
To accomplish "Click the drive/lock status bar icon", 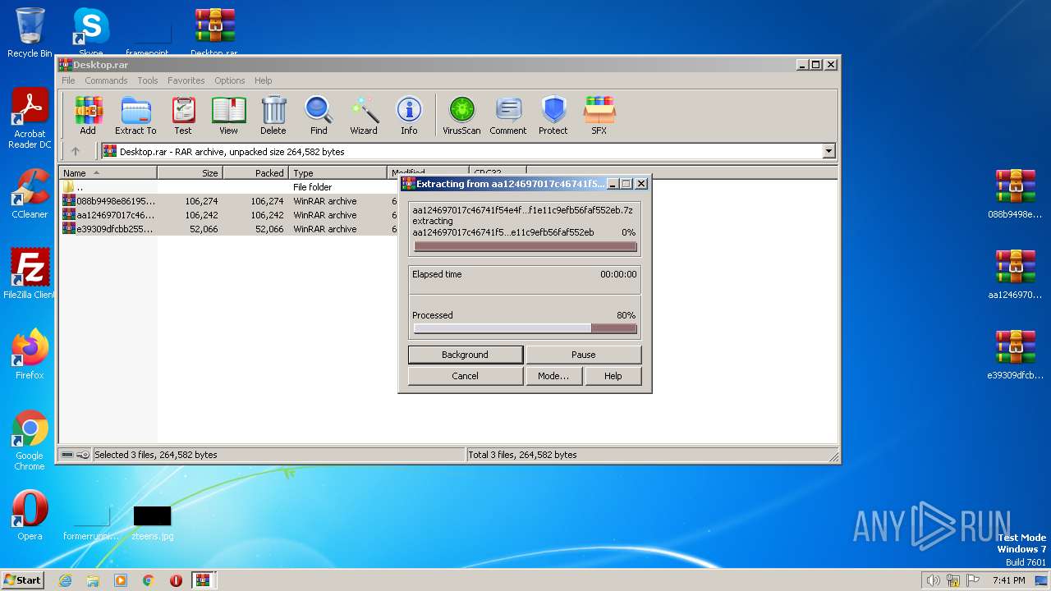I will coord(75,455).
